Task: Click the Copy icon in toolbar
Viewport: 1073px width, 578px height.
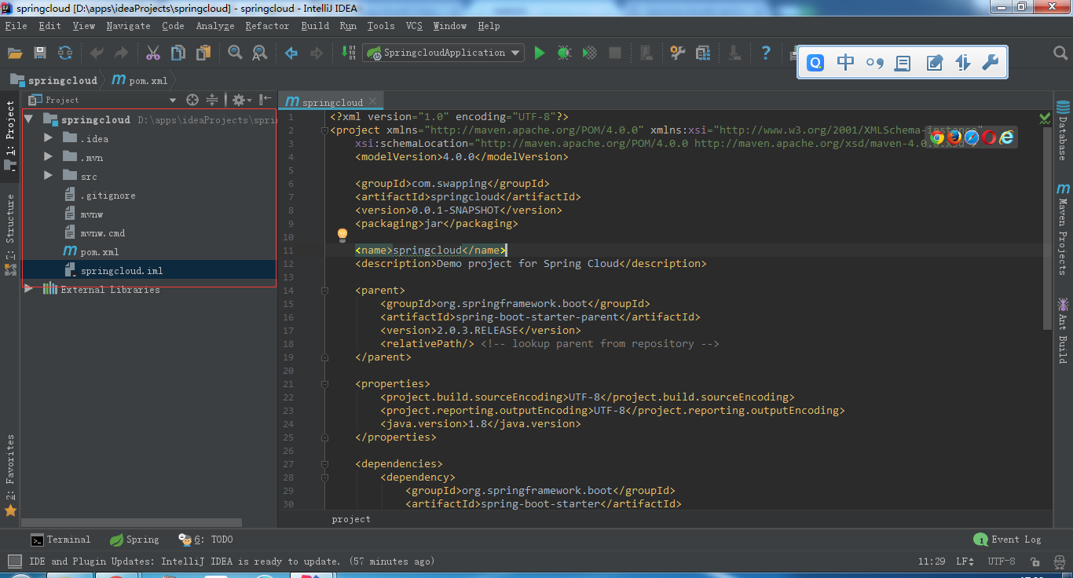Action: (x=178, y=53)
